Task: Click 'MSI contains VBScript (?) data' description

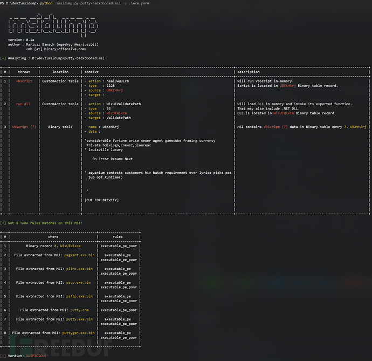Action: (302, 127)
